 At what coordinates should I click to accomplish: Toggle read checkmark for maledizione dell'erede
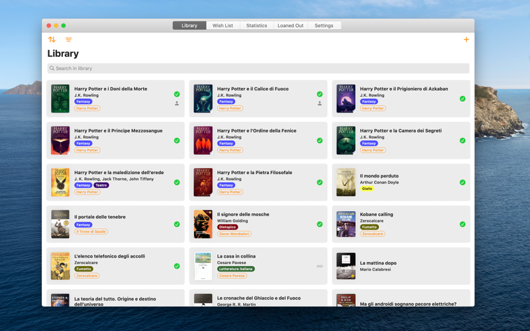177,183
